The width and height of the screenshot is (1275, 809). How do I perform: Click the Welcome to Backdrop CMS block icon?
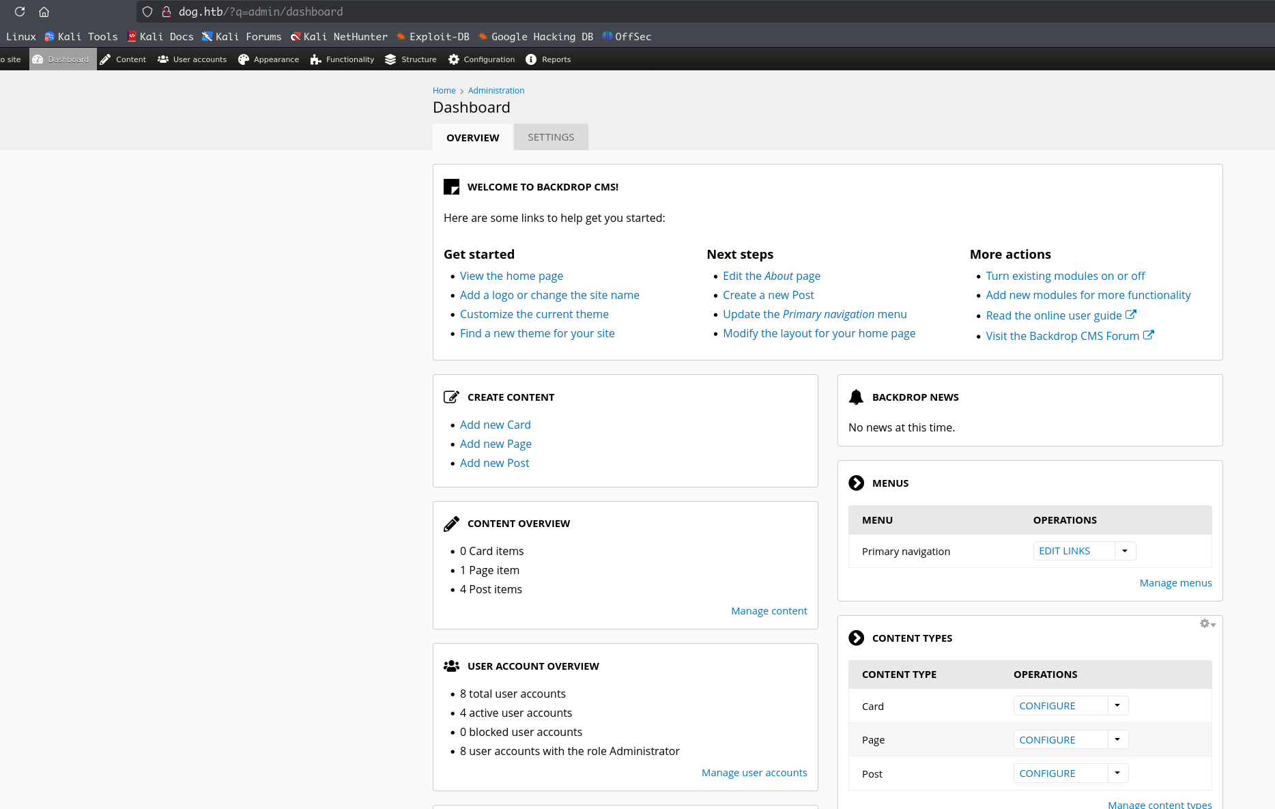click(451, 186)
